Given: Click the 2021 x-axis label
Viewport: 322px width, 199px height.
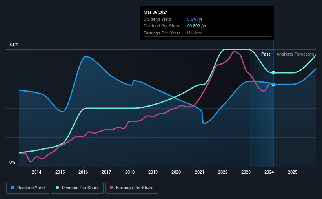Looking at the screenshot, I should (x=199, y=172).
